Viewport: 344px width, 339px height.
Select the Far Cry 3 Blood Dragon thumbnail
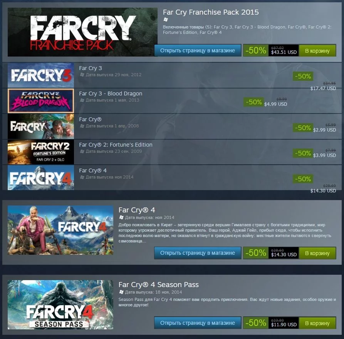pyautogui.click(x=41, y=101)
